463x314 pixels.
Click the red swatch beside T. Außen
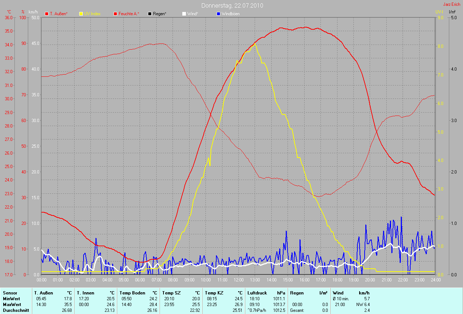click(47, 14)
